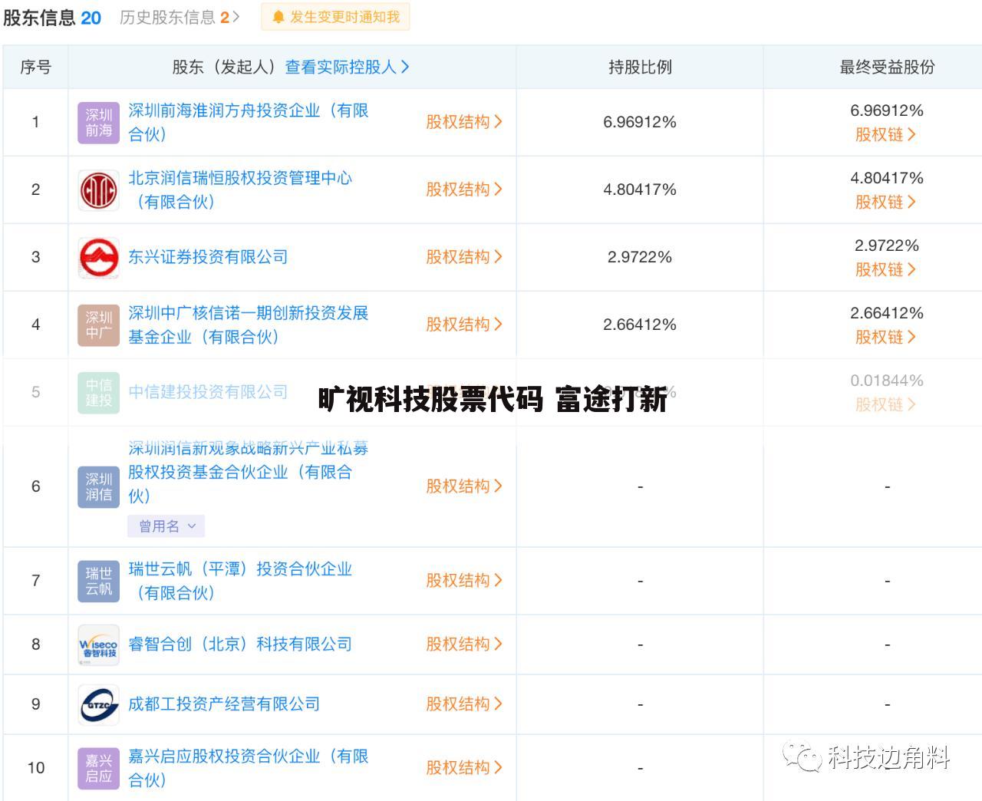This screenshot has width=982, height=801.
Task: Expand 股权结构 for 东兴证券投资
Action: [x=464, y=257]
